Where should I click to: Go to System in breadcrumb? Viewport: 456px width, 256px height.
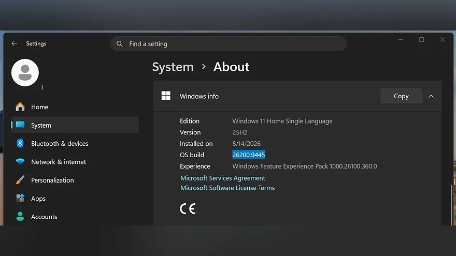[173, 67]
